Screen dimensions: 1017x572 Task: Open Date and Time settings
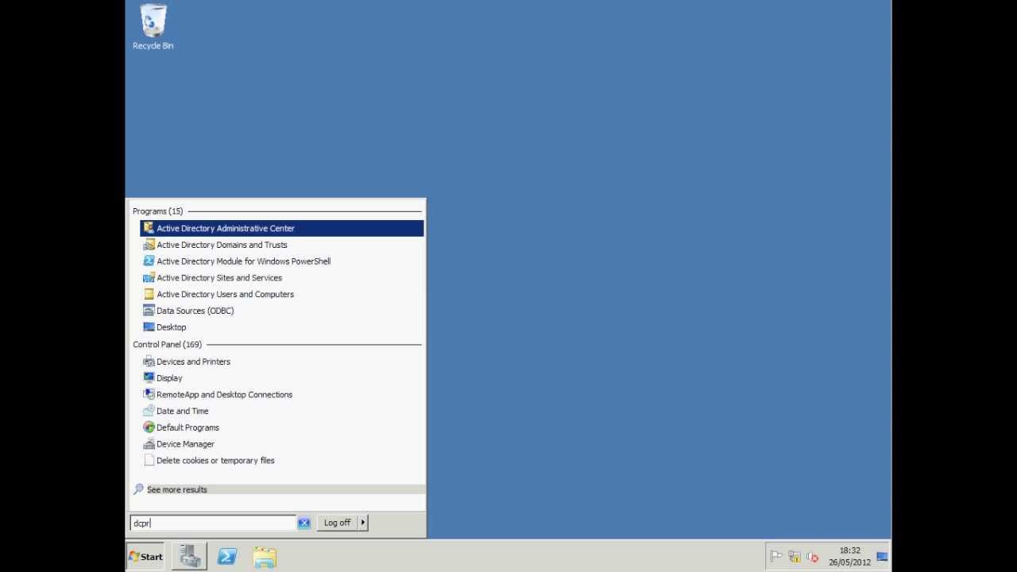(x=282, y=411)
